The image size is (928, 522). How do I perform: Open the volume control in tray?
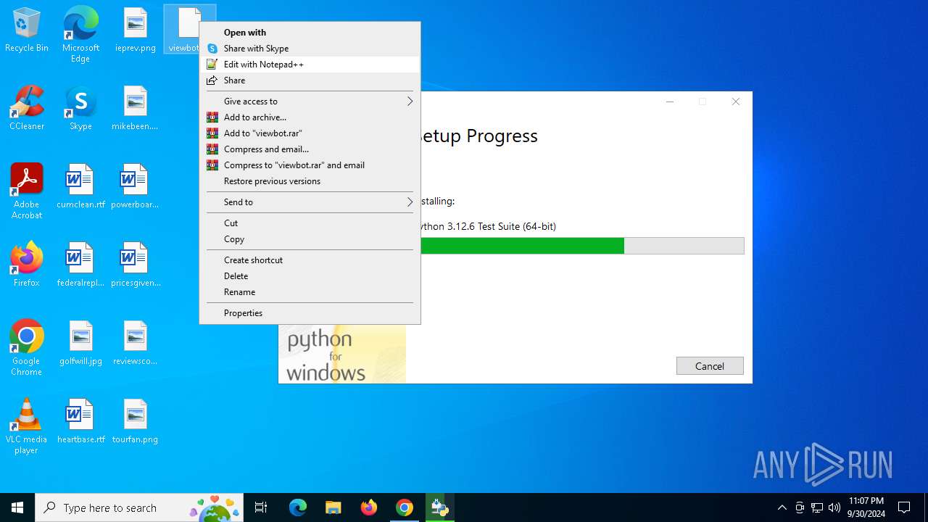[834, 507]
